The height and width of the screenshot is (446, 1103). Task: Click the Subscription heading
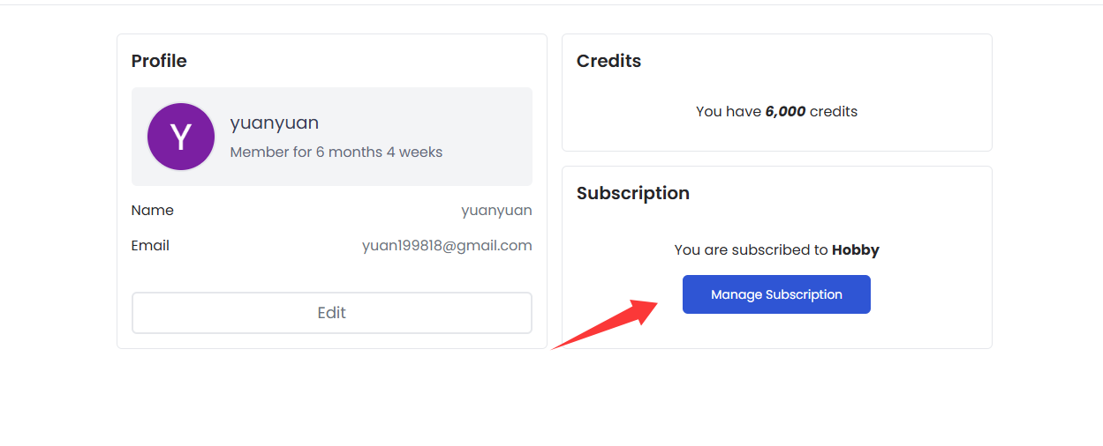pyautogui.click(x=632, y=193)
